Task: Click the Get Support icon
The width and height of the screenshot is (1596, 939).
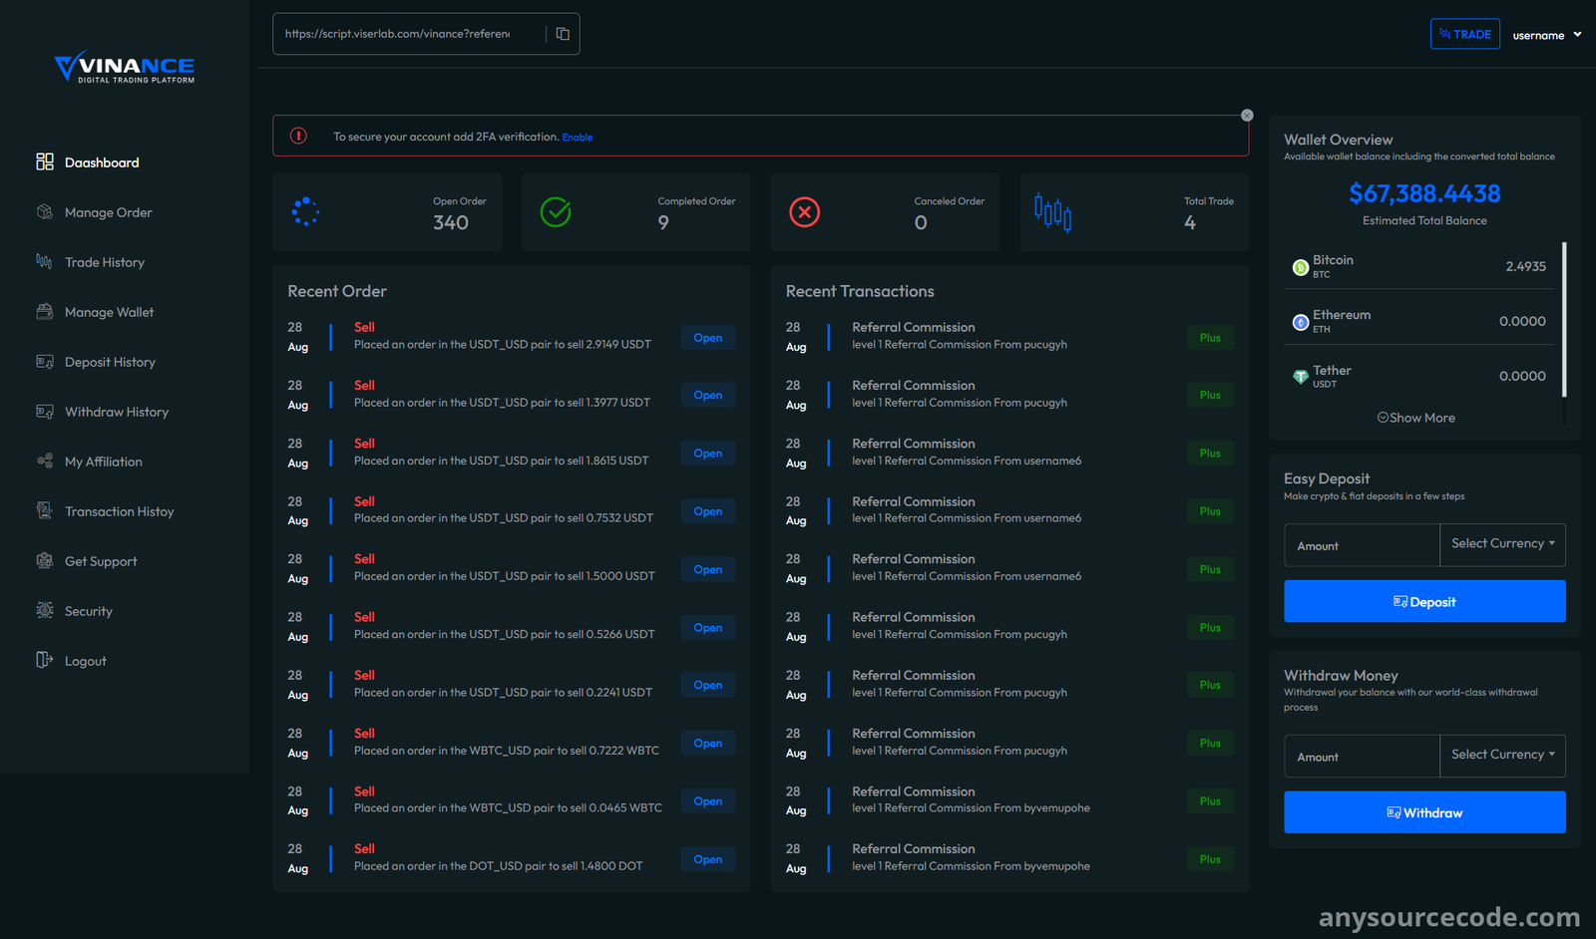Action: click(45, 560)
